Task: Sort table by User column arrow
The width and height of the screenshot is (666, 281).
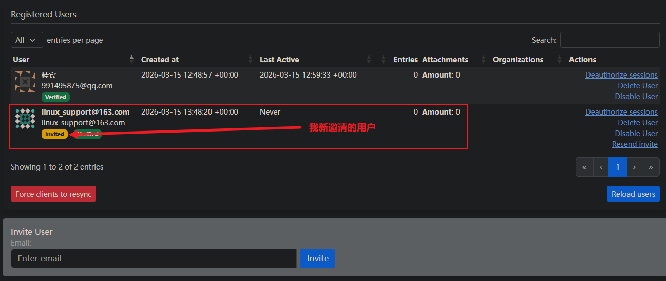Action: (x=131, y=60)
